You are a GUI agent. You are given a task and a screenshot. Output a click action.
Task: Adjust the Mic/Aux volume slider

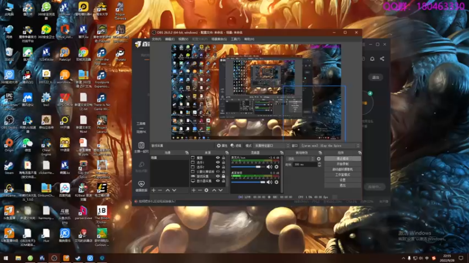pos(248,167)
